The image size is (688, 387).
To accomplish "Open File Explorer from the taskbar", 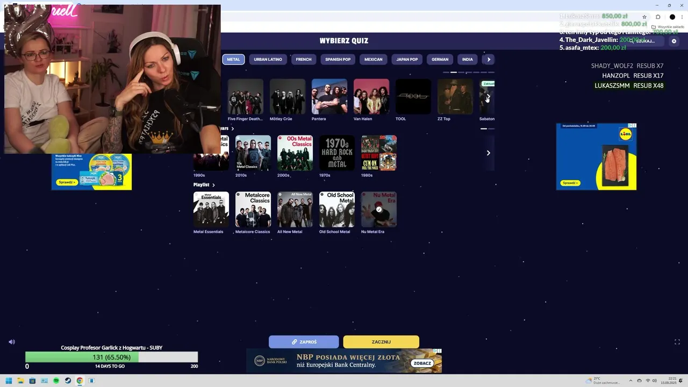I will point(20,381).
